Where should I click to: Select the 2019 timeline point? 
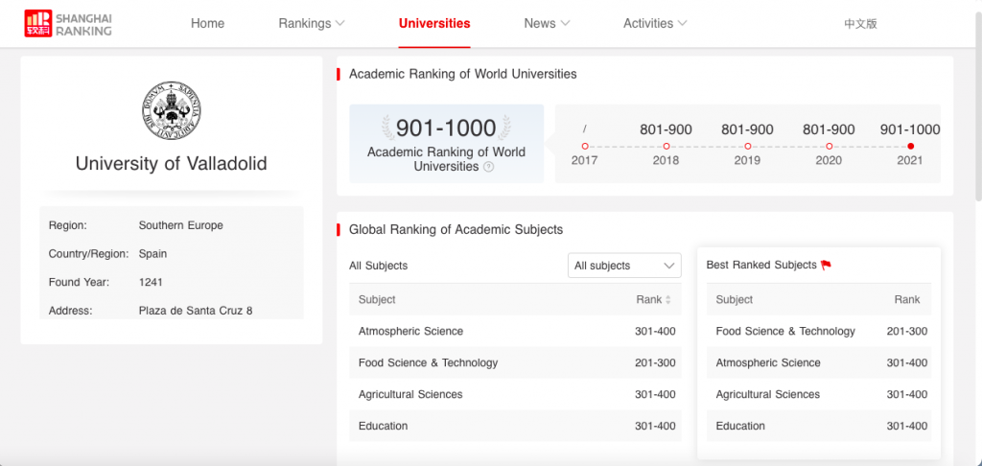coord(747,146)
